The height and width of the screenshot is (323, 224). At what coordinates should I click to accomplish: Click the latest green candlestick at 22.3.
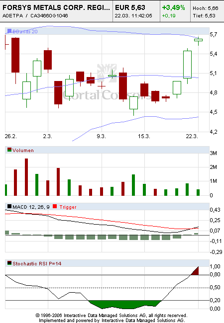click(198, 40)
